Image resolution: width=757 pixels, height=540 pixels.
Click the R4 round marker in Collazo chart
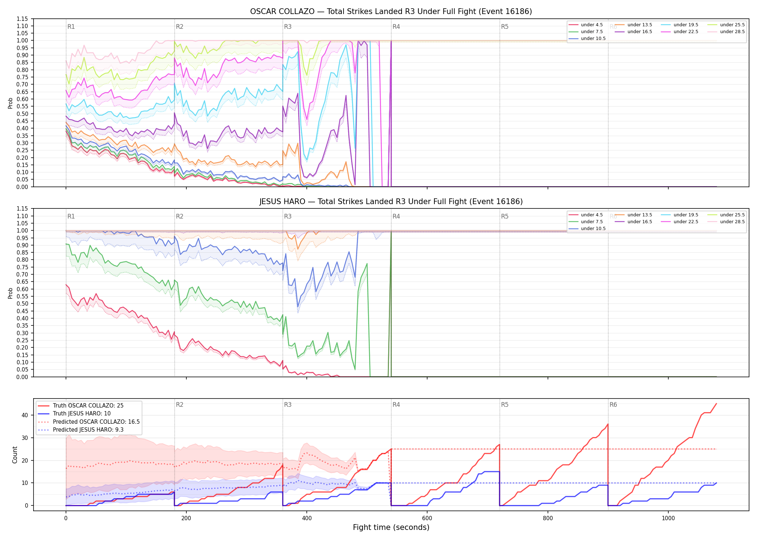(x=396, y=27)
